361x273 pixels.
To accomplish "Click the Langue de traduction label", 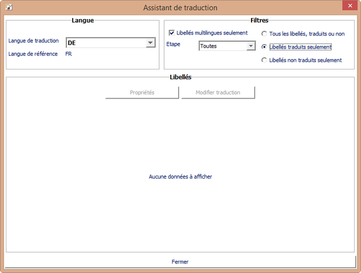I will coord(33,41).
